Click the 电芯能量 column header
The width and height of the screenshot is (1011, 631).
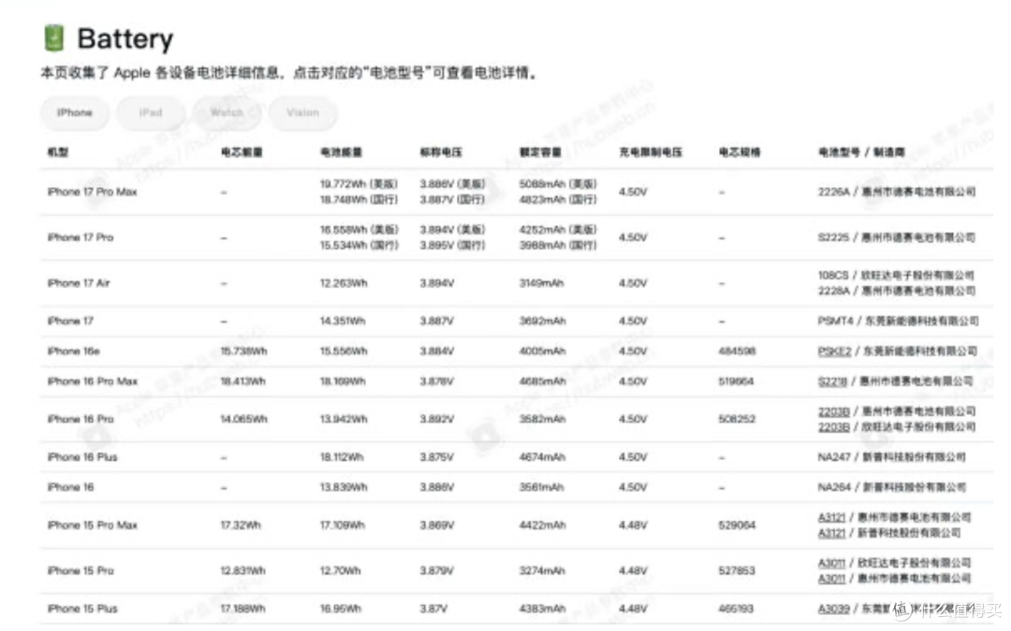(x=242, y=152)
